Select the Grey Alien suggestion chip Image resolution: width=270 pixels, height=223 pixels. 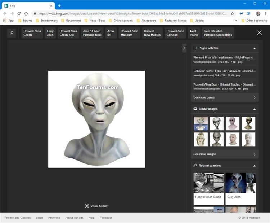click(x=50, y=33)
